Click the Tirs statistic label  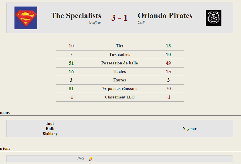[120, 46]
